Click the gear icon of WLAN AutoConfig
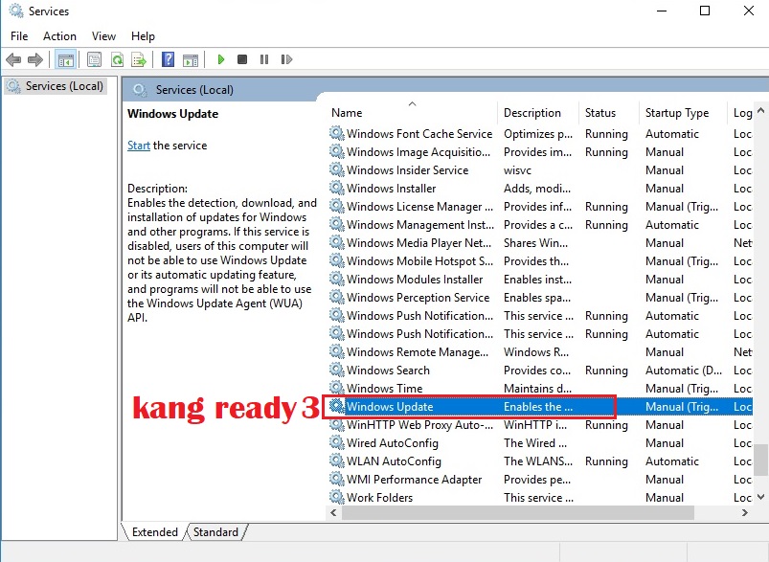This screenshot has width=769, height=562. coord(336,461)
